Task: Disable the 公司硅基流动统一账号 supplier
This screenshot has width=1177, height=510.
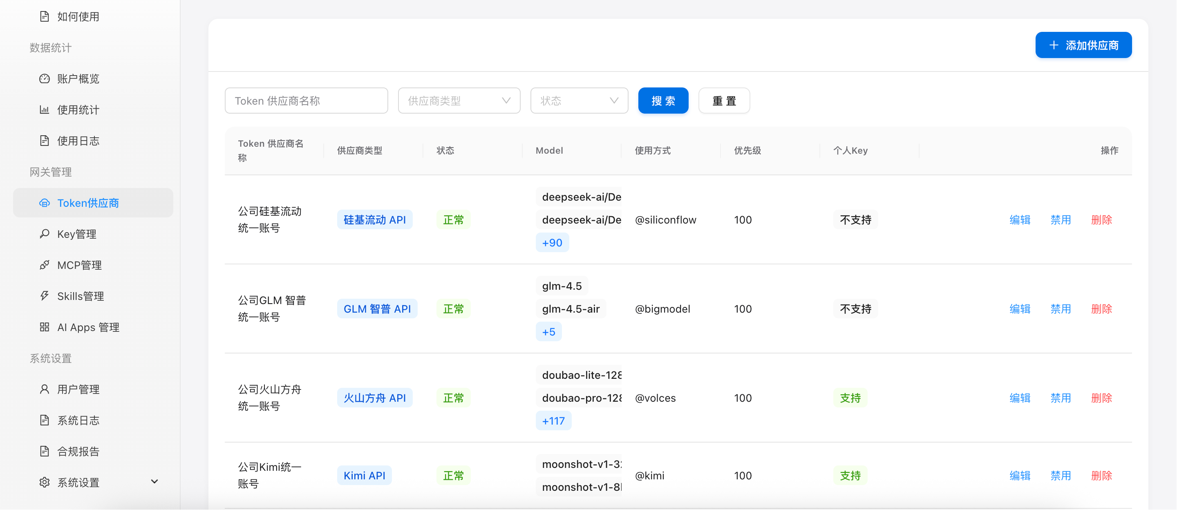Action: (1061, 220)
